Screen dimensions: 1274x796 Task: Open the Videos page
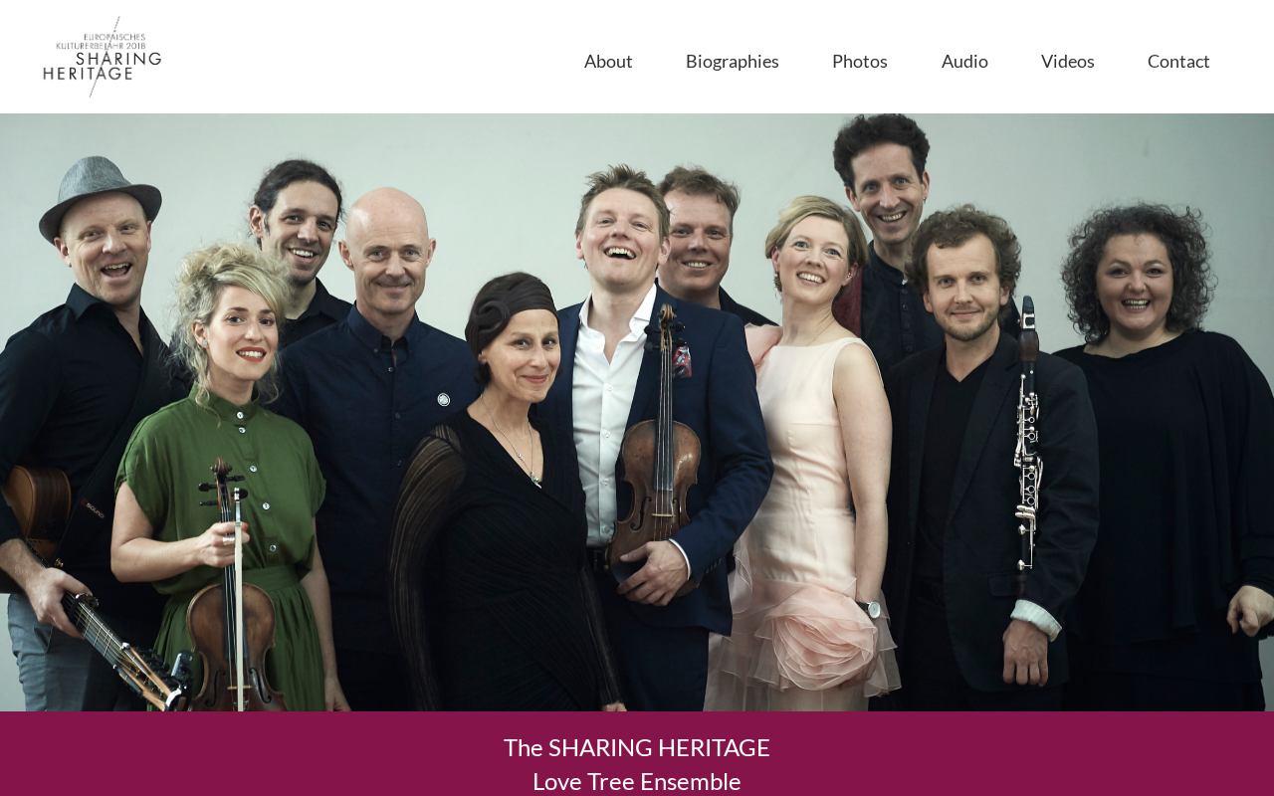click(x=1068, y=61)
